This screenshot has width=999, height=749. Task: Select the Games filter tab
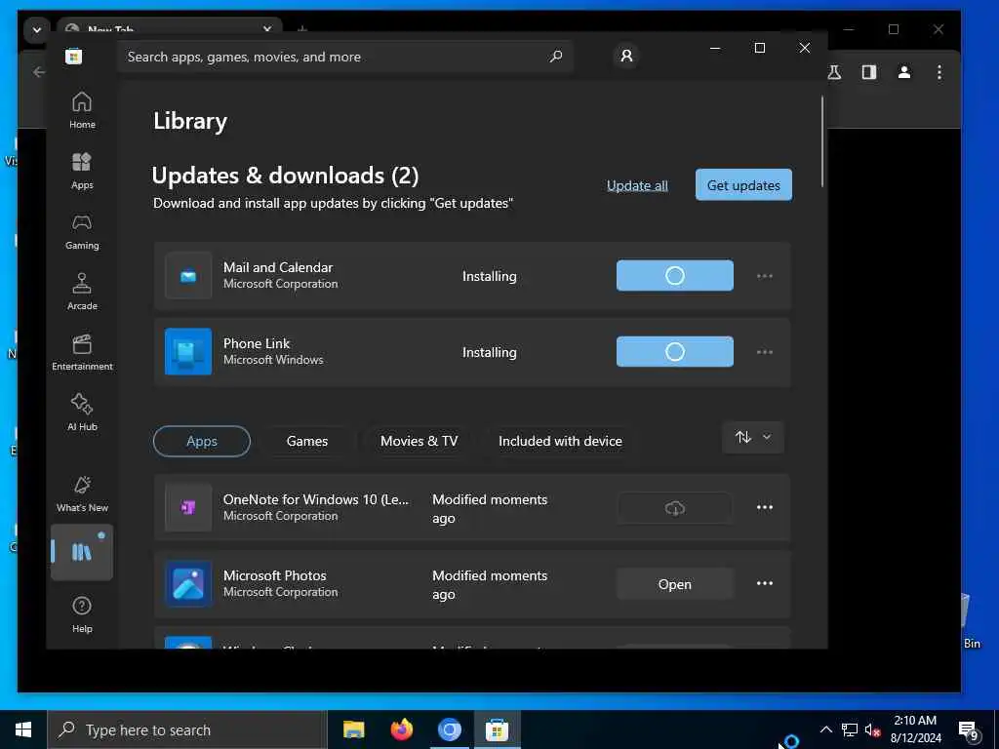[x=307, y=441]
